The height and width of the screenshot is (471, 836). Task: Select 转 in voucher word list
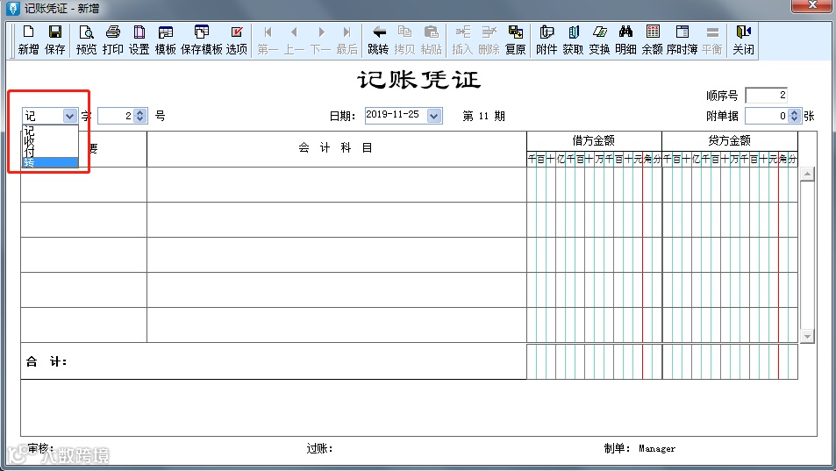pyautogui.click(x=50, y=162)
